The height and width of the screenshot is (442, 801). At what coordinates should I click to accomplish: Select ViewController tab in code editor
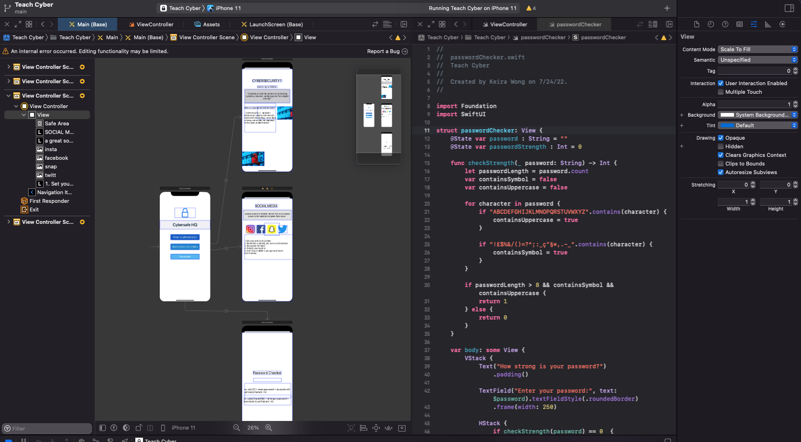pos(505,24)
